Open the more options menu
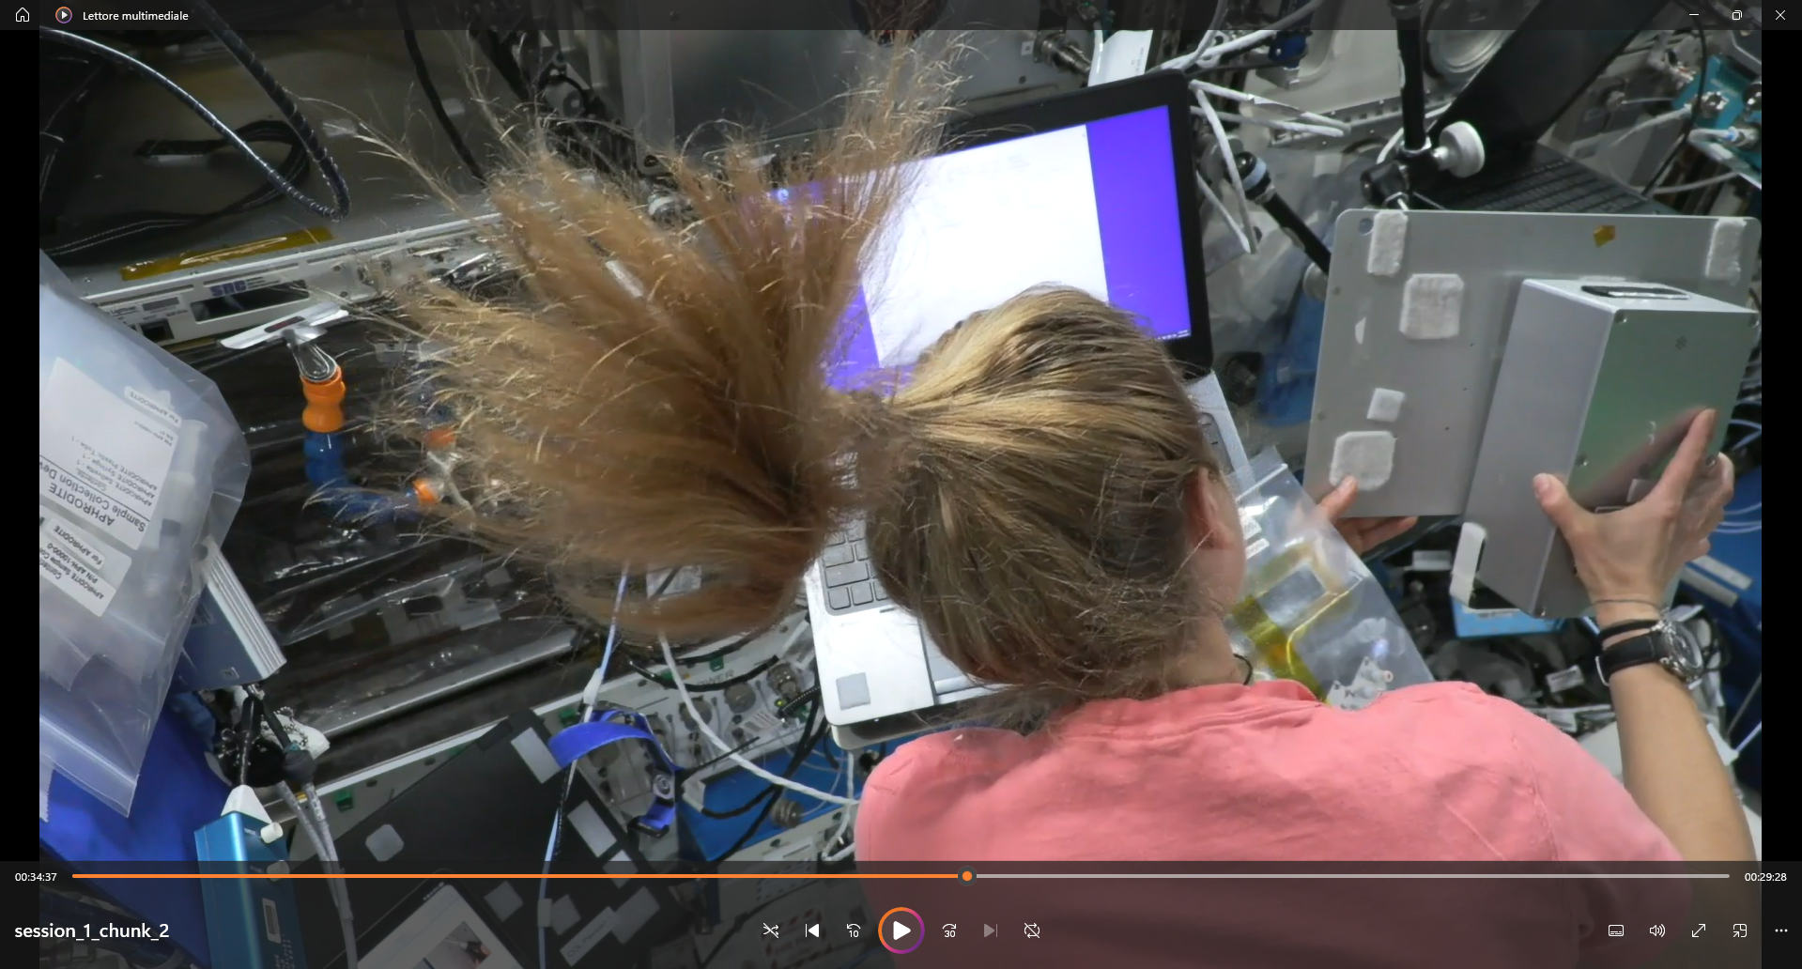 point(1781,931)
